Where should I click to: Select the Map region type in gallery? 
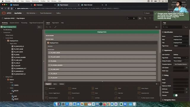click(118, 98)
